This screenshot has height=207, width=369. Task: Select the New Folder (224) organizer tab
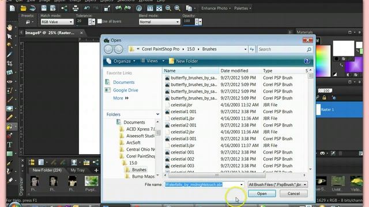47,170
